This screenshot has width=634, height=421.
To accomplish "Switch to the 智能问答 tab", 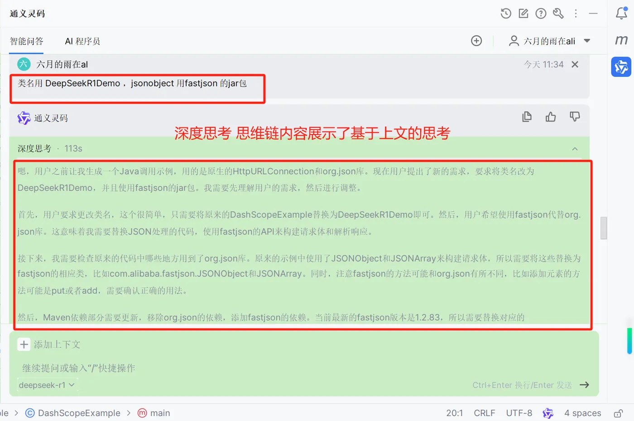I will [27, 41].
